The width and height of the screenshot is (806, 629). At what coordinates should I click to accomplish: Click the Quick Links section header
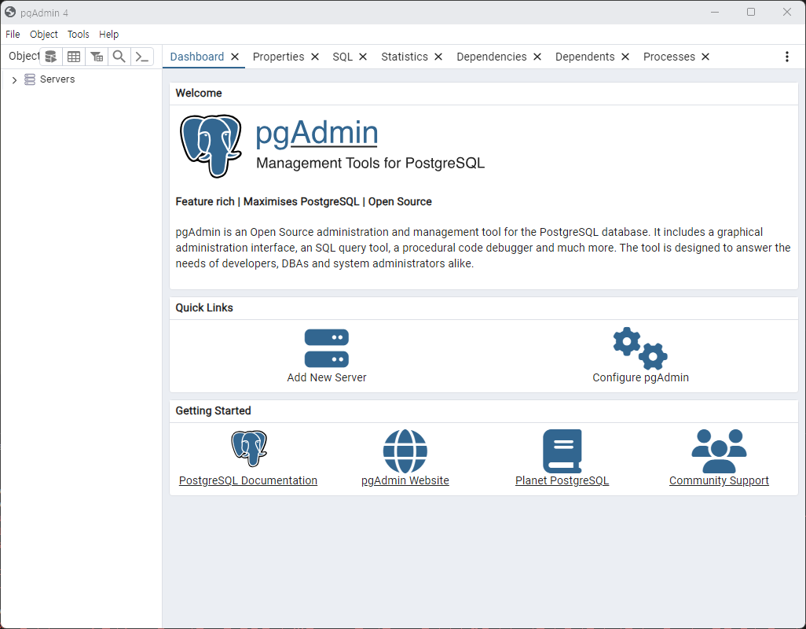click(x=204, y=307)
